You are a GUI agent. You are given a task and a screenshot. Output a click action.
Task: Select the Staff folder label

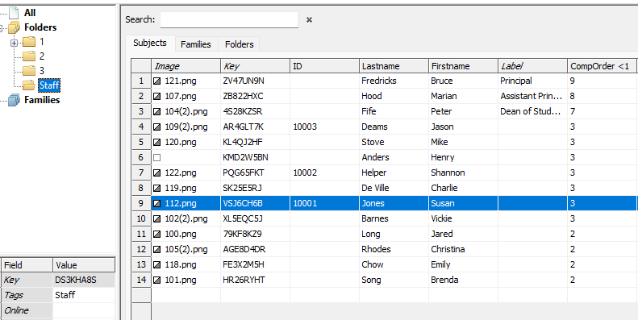click(49, 85)
